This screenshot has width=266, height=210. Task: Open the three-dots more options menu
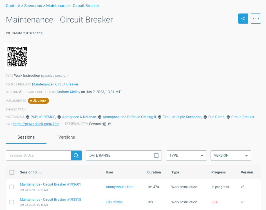pyautogui.click(x=256, y=19)
